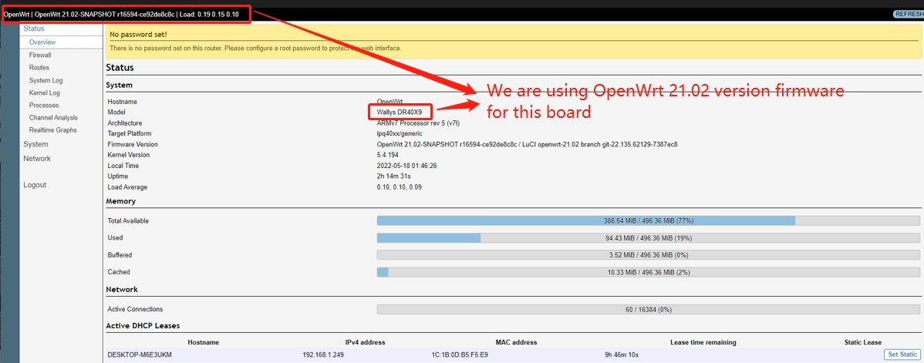The image size is (924, 363).
Task: Open the Processes page
Action: point(44,105)
